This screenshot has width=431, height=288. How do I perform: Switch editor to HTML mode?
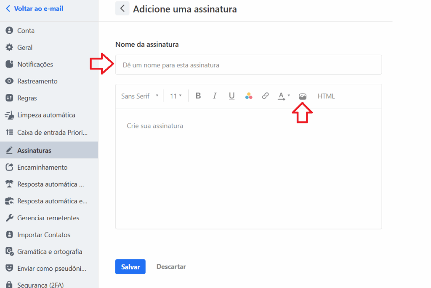pyautogui.click(x=326, y=96)
